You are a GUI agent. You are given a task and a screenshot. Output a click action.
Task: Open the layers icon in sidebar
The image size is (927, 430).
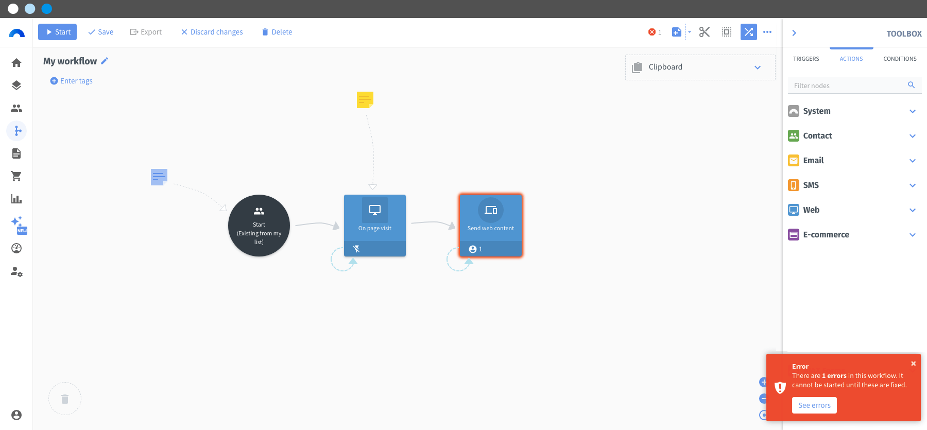tap(16, 85)
